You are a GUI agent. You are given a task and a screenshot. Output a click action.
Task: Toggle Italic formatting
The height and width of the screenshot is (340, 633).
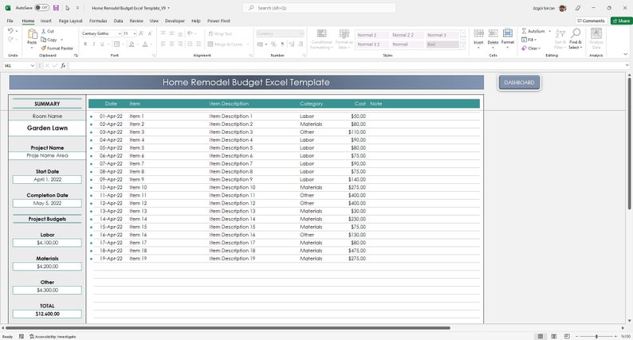coord(93,44)
